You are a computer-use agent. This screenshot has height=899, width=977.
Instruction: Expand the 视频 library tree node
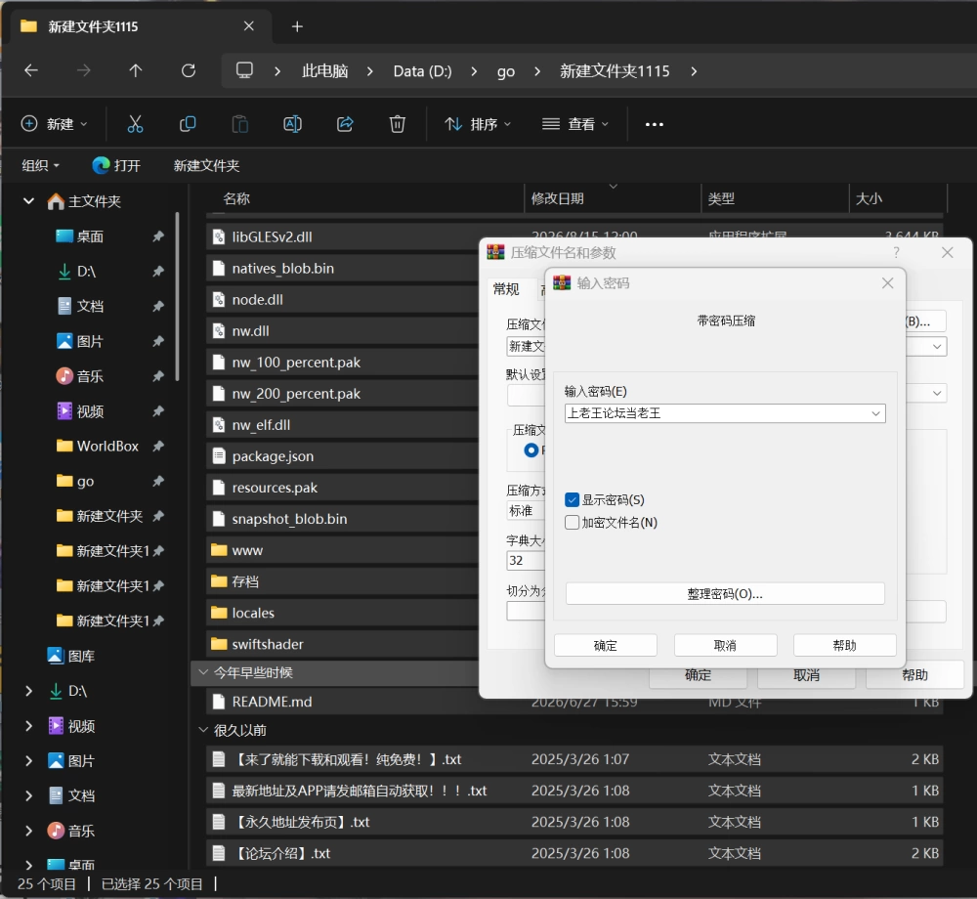(x=28, y=725)
